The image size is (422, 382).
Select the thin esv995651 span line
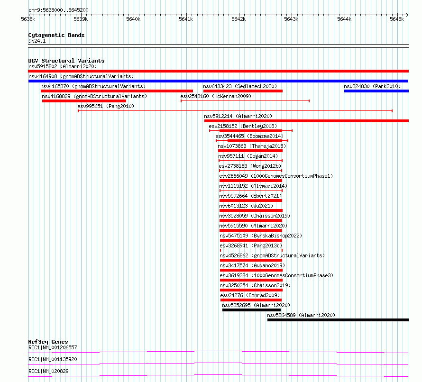coord(235,111)
